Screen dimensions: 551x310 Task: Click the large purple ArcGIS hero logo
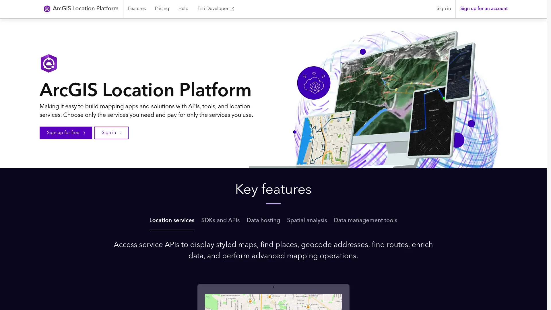click(x=49, y=63)
